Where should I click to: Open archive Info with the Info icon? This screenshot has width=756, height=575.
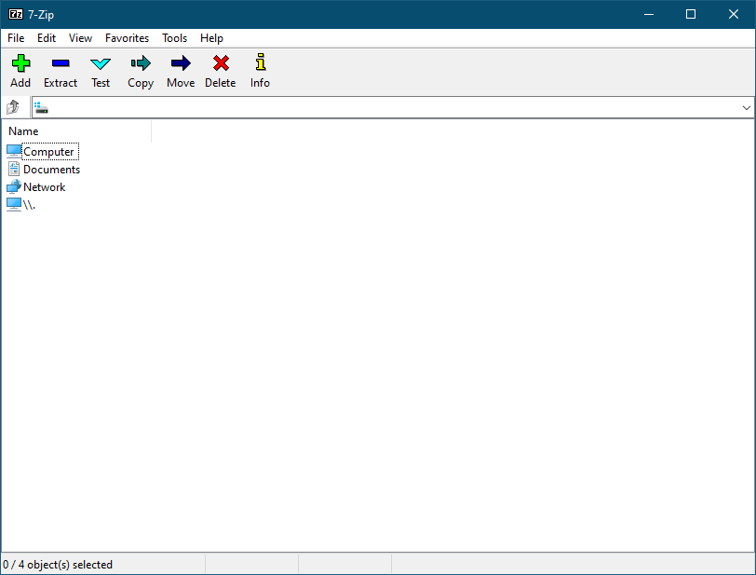coord(259,70)
